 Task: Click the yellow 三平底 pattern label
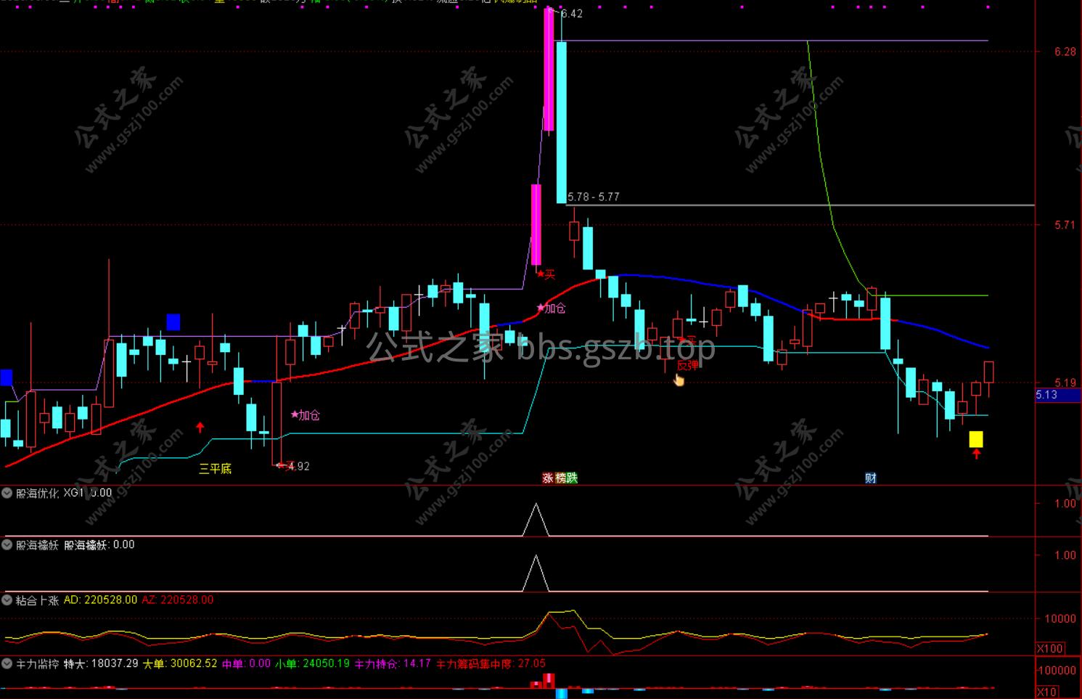[x=216, y=469]
